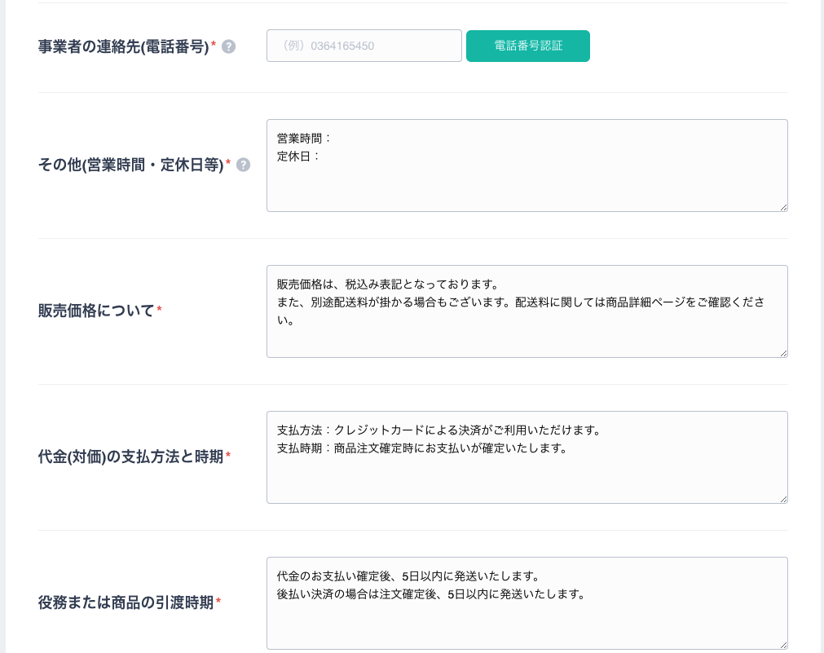824x653 pixels.
Task: Click the 役務または商品の引渡時期 textarea
Action: [527, 603]
